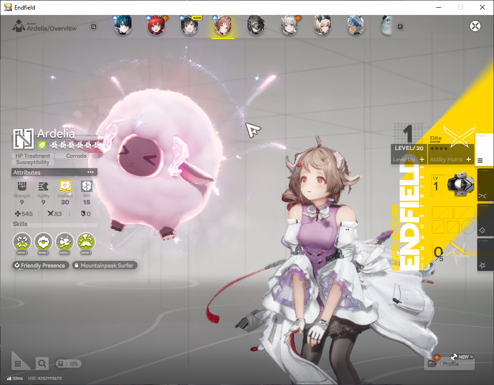The width and height of the screenshot is (494, 385).
Task: Open the potential side tab with star icon
Action: click(484, 255)
